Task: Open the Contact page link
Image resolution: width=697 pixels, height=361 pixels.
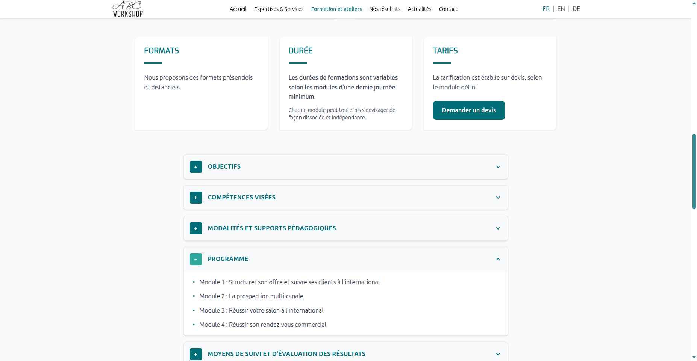Action: (x=448, y=9)
